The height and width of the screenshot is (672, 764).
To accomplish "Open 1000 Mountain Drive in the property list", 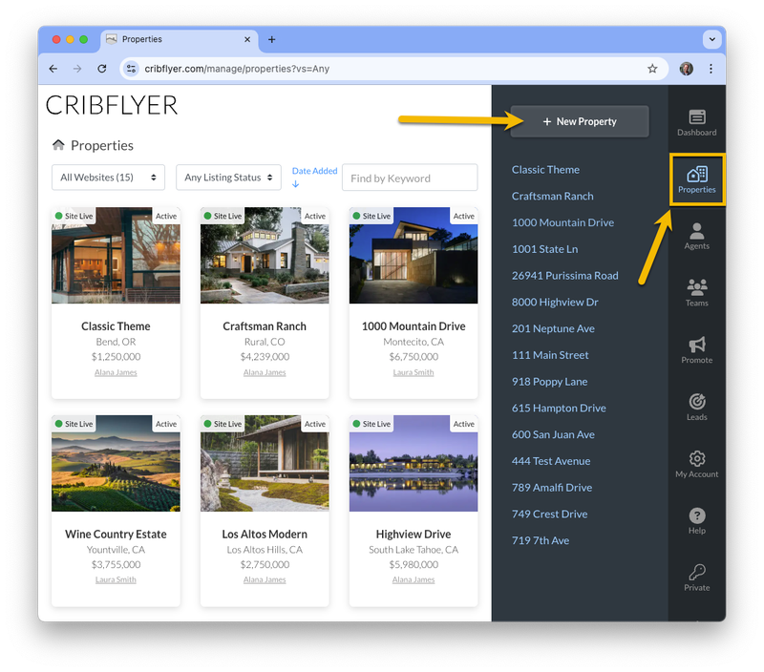I will [x=562, y=222].
